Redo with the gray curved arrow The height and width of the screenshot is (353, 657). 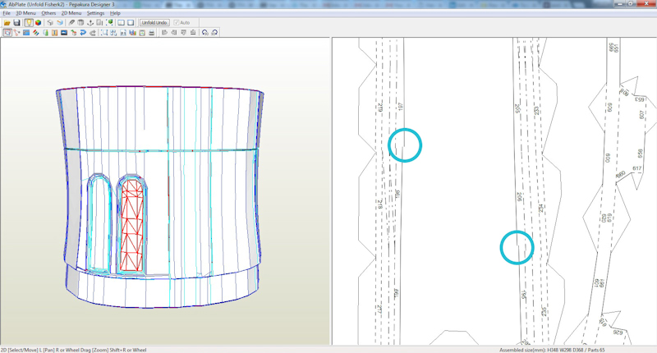93,33
